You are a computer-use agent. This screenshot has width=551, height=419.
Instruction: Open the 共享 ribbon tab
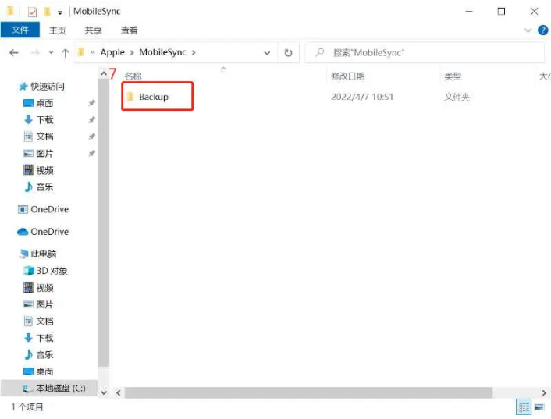(x=93, y=30)
